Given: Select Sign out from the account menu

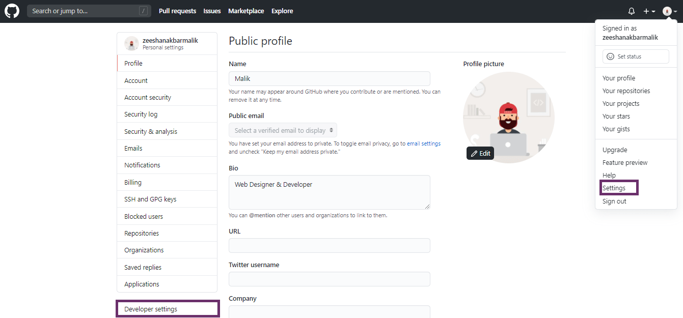Looking at the screenshot, I should click(x=614, y=201).
